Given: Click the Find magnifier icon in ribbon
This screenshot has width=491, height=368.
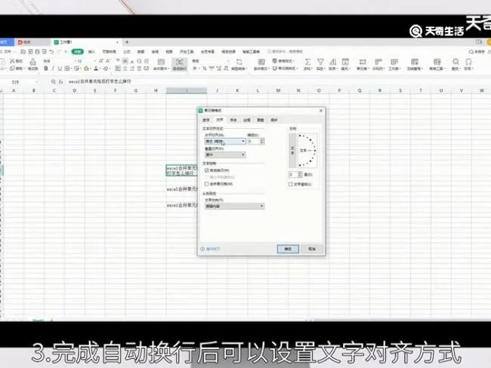Looking at the screenshot, I should click(455, 62).
